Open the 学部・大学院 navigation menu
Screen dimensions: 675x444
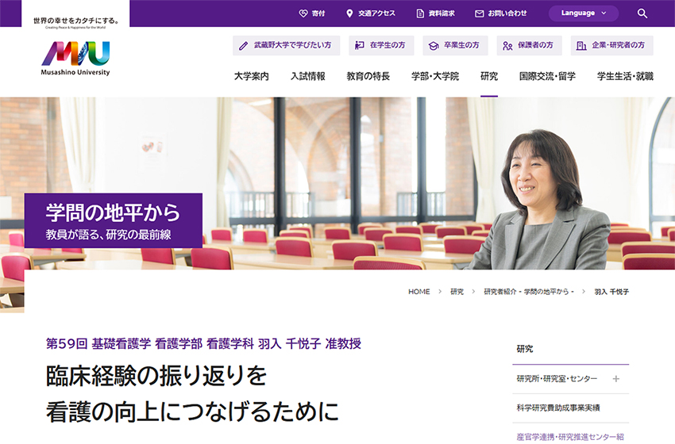click(x=435, y=76)
